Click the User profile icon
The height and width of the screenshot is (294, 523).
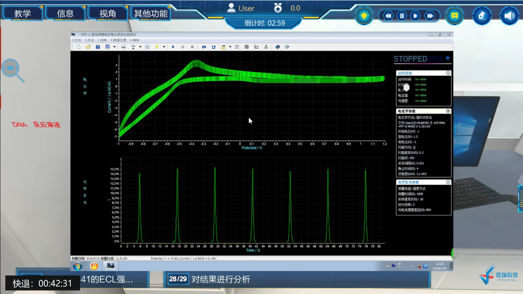tap(231, 8)
